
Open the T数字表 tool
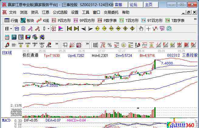175,20
